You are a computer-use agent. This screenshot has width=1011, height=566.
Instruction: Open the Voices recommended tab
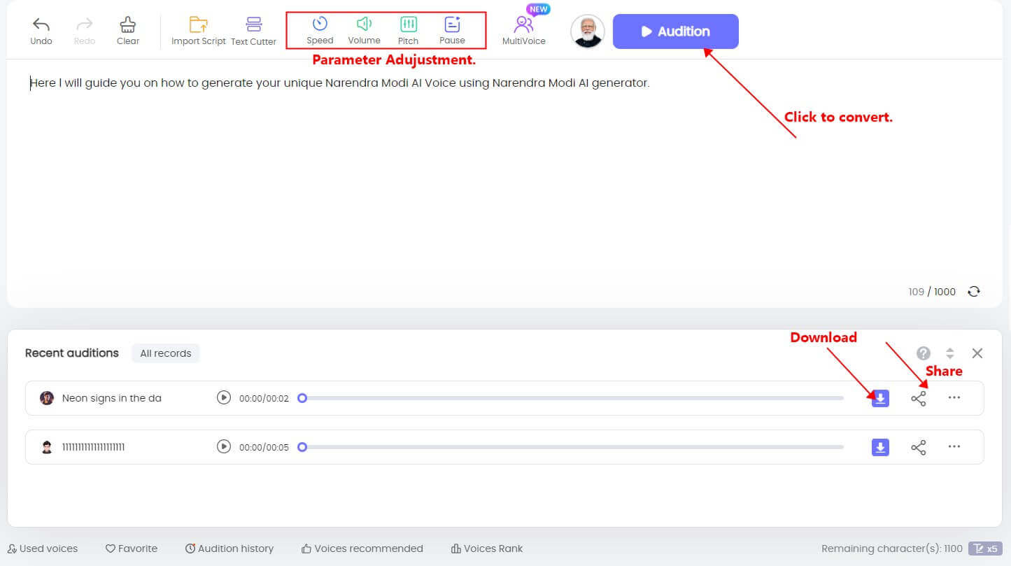click(x=362, y=549)
